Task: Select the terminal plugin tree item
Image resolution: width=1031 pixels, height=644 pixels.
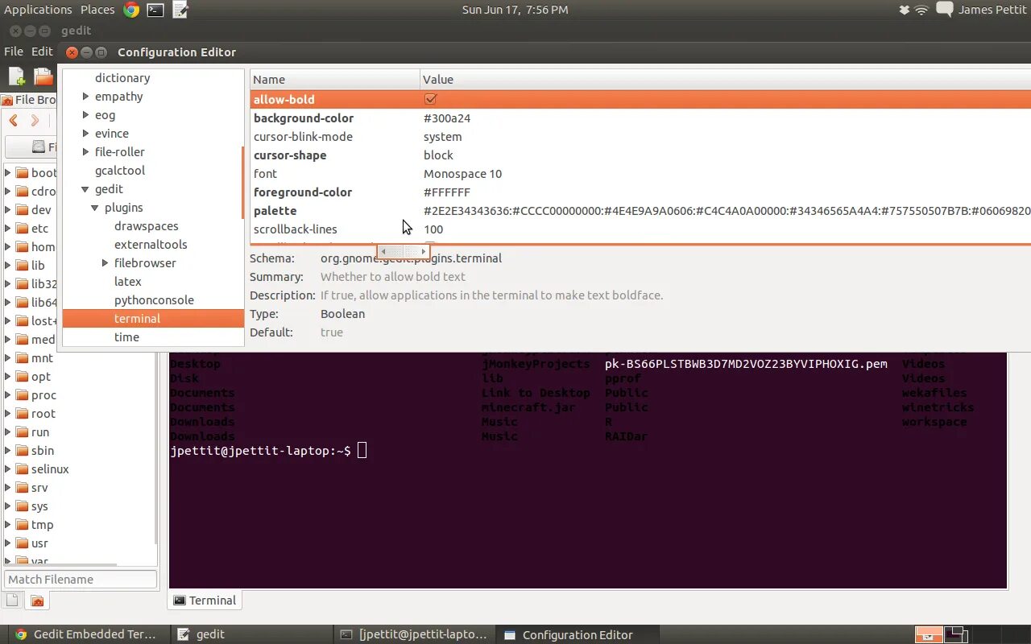Action: (153, 319)
